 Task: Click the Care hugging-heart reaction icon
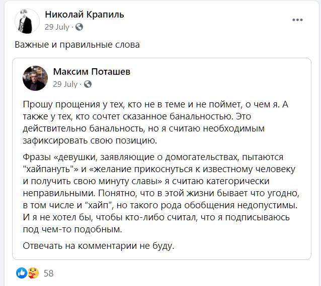(33, 273)
